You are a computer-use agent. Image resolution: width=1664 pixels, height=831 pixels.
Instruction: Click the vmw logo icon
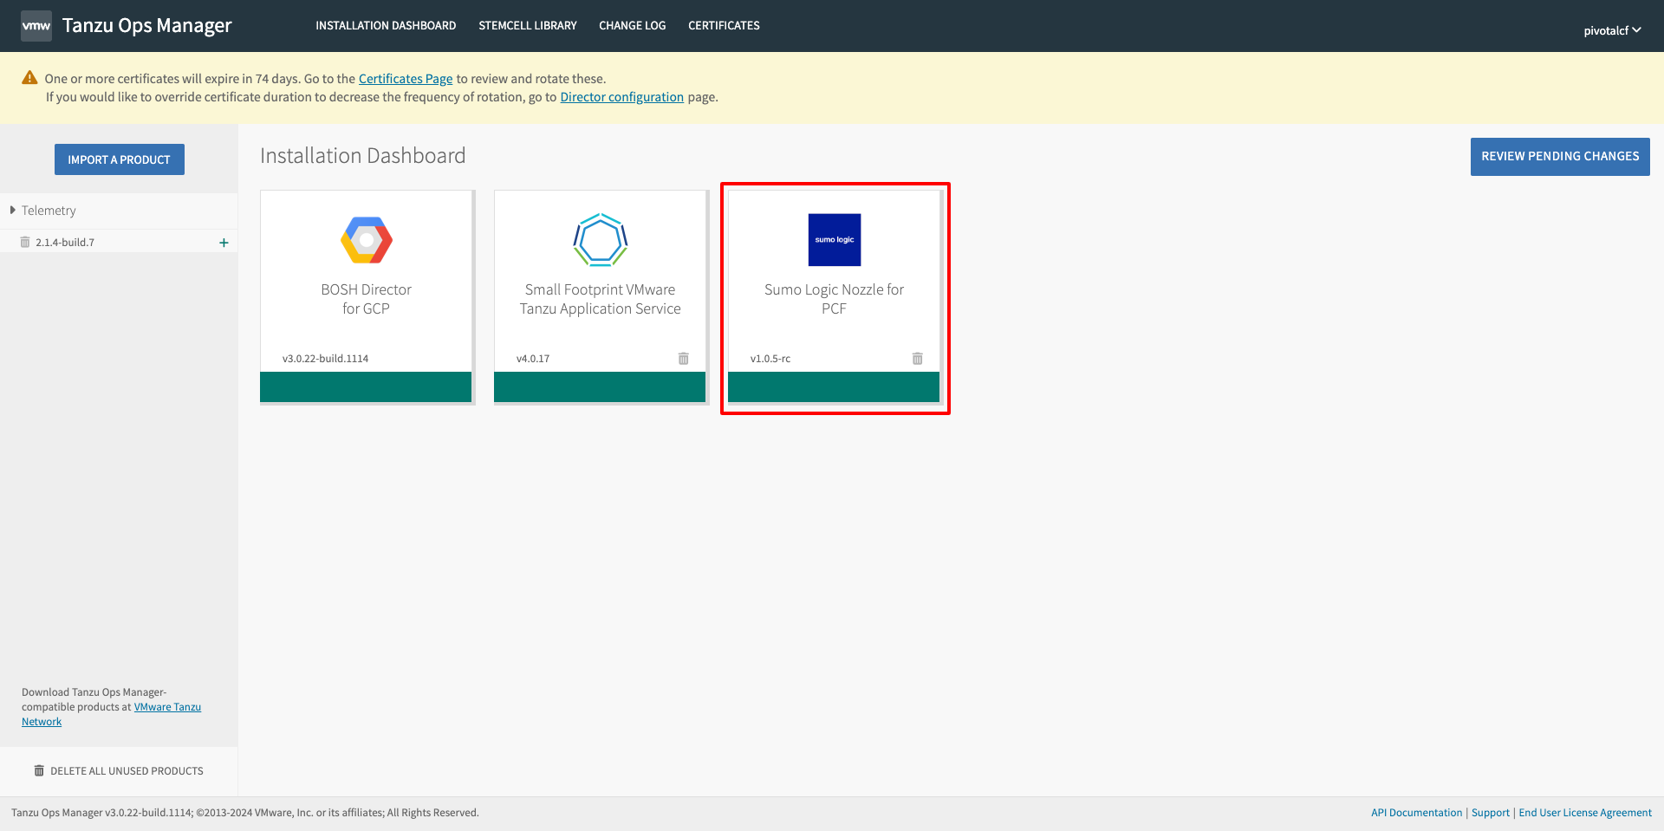(x=36, y=26)
